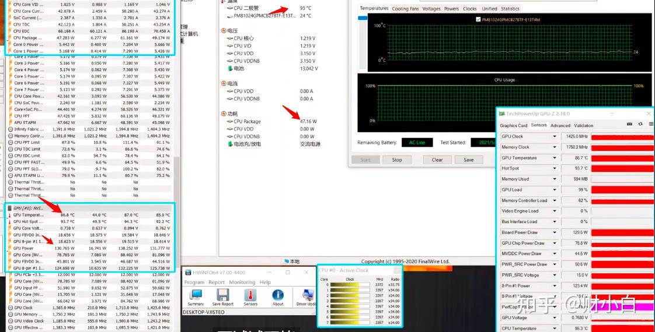Switch to the Statistics tab
The width and height of the screenshot is (655, 332).
pyautogui.click(x=510, y=9)
